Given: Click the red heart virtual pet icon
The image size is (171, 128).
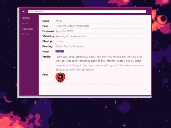Looking at the screenshot, I should [60, 77].
